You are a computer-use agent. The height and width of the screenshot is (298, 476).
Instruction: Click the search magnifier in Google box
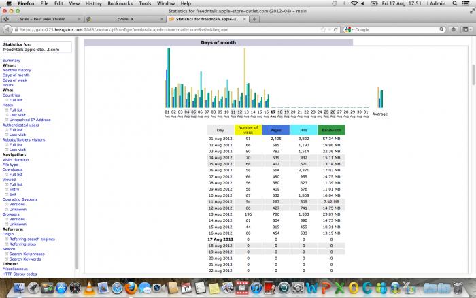click(x=441, y=29)
